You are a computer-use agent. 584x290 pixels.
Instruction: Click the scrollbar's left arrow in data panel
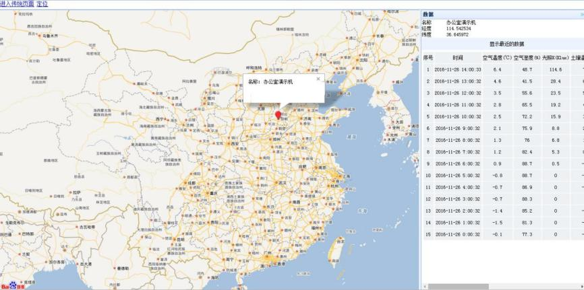point(424,287)
